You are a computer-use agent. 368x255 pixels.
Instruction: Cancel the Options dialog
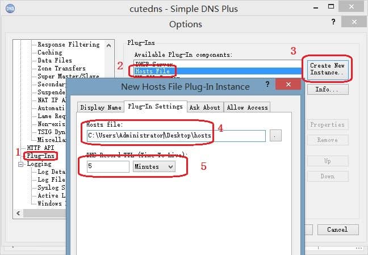[338, 229]
